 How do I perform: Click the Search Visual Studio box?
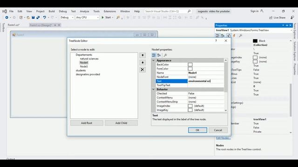pyautogui.click(x=166, y=11)
